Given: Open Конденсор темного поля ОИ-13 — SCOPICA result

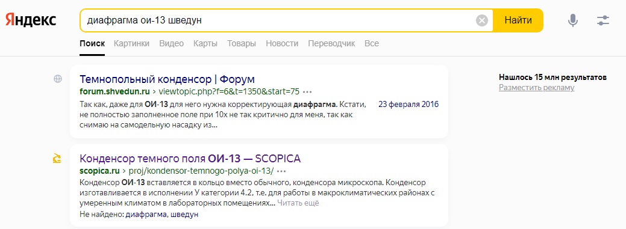Looking at the screenshot, I should coord(190,159).
